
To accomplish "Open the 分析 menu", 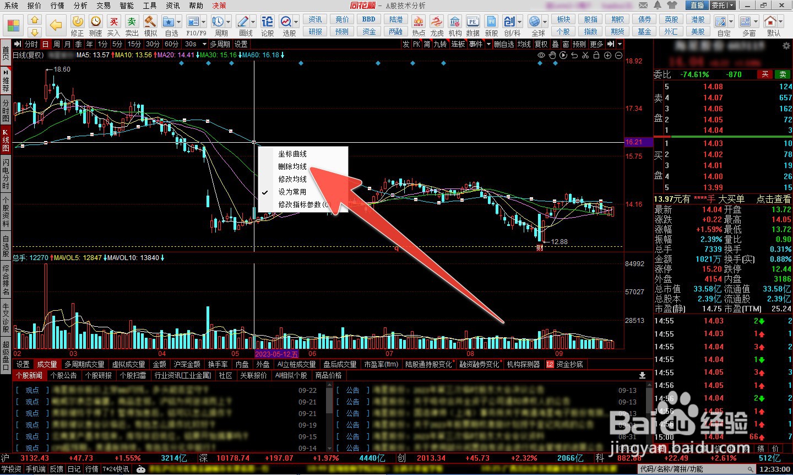I will pyautogui.click(x=80, y=5).
